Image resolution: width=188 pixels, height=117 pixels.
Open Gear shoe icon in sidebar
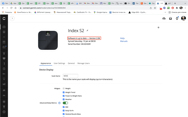4,74
